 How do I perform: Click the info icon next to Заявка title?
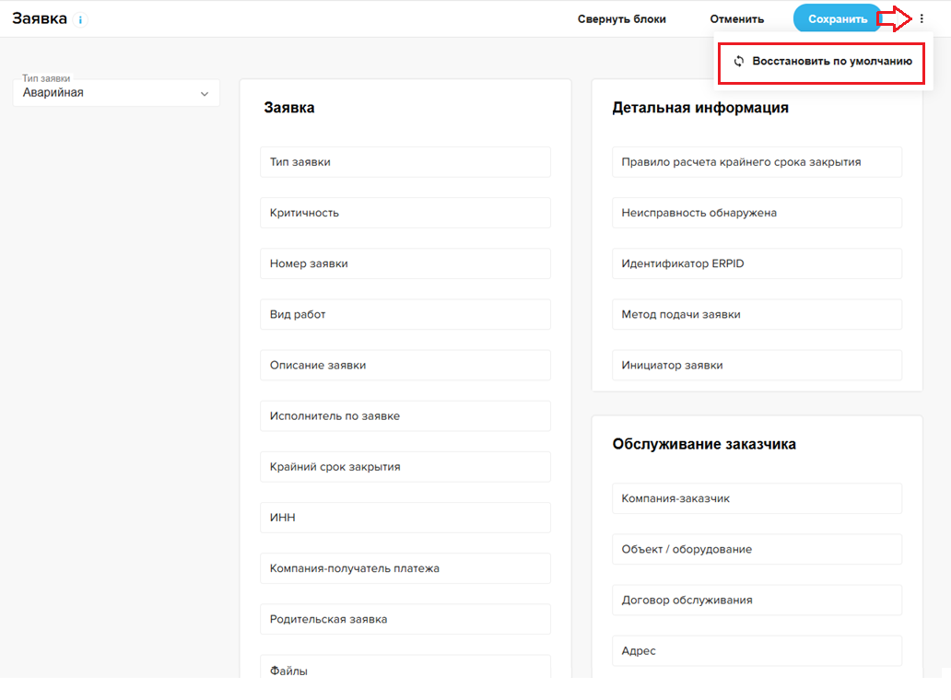click(81, 19)
